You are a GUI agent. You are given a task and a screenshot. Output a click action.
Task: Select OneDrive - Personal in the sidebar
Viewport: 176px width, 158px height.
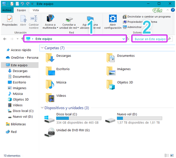tap(22, 58)
